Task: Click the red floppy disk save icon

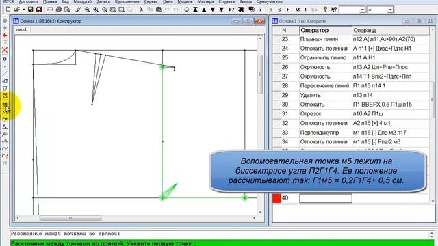Action: pos(39,10)
